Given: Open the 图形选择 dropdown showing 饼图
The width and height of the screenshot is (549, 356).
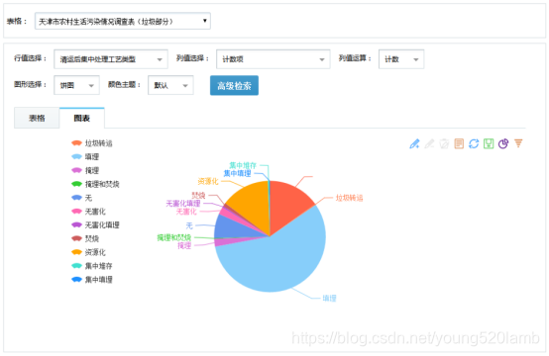Looking at the screenshot, I should point(76,85).
